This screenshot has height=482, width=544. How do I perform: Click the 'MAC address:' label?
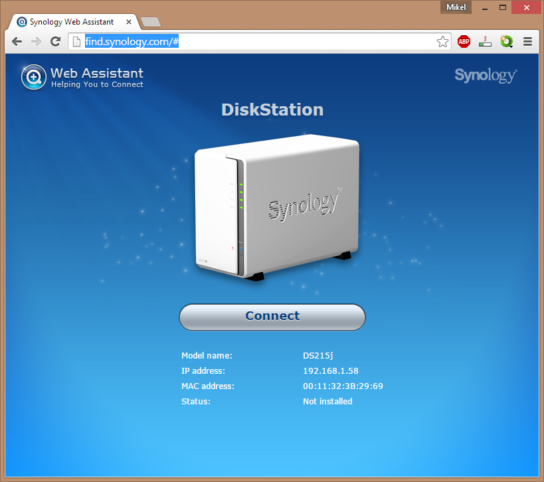pos(208,386)
